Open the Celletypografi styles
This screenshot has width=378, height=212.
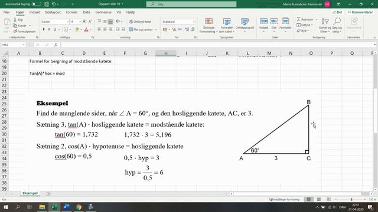click(245, 25)
